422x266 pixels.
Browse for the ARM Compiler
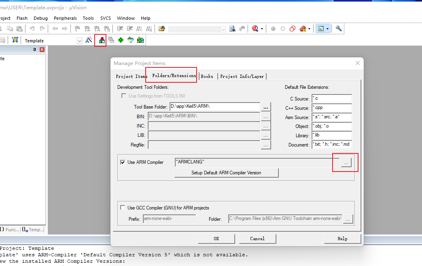click(x=346, y=162)
